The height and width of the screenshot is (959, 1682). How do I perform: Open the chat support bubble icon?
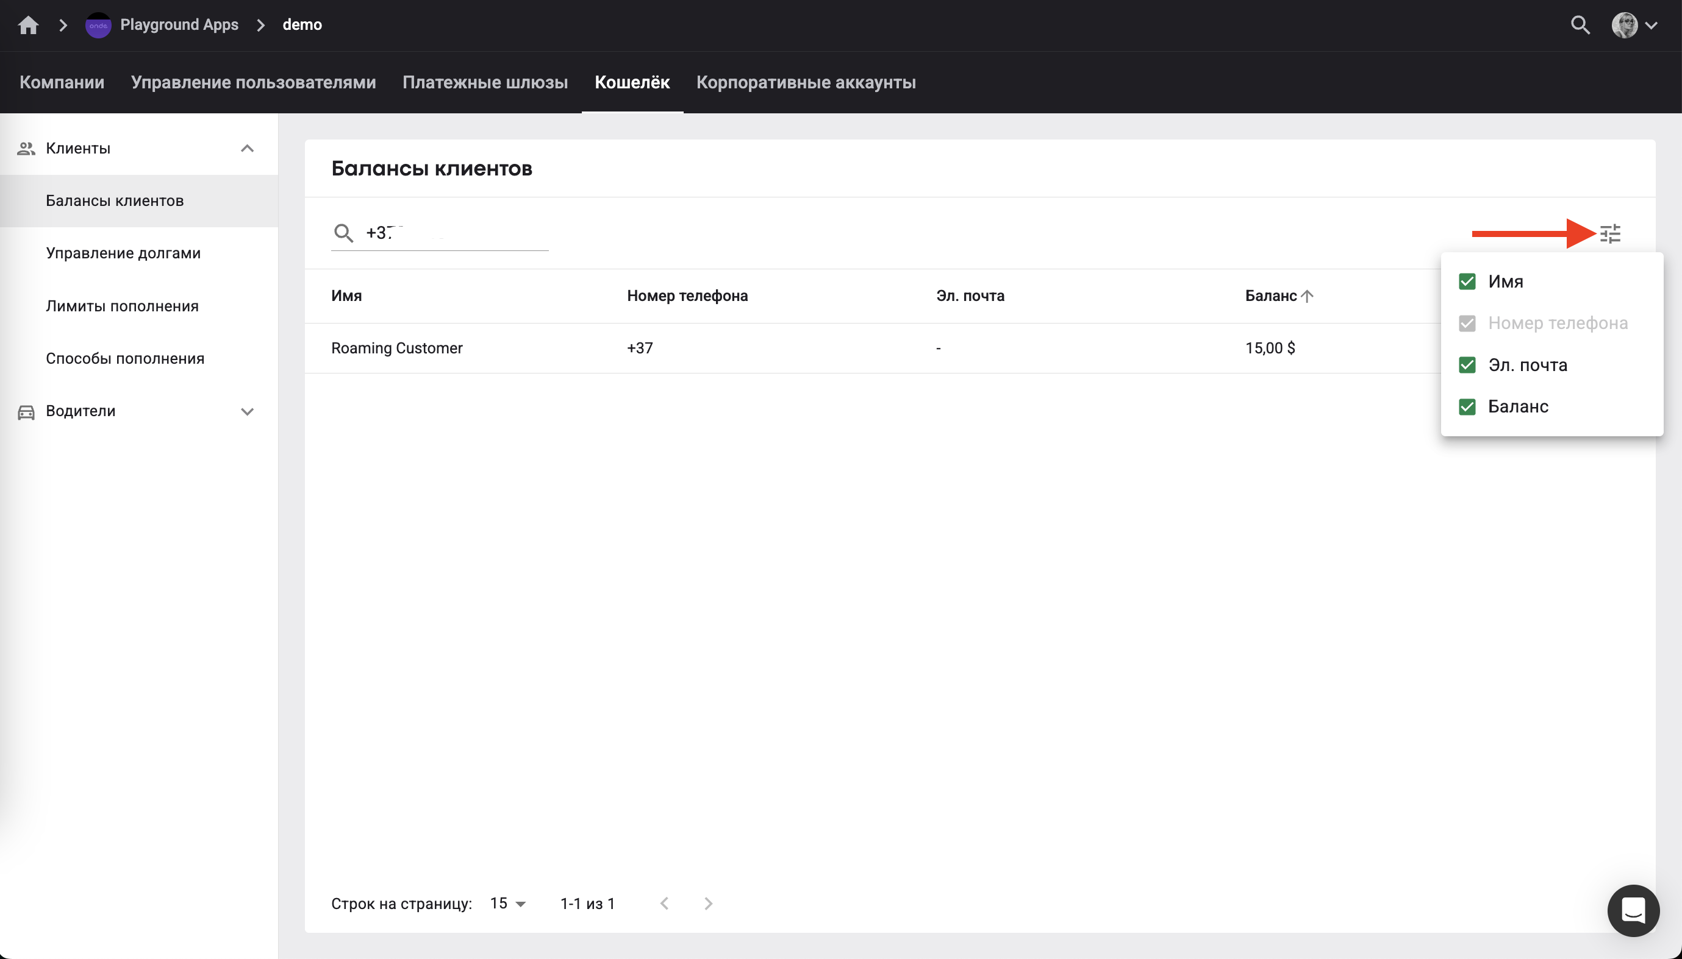1633,910
